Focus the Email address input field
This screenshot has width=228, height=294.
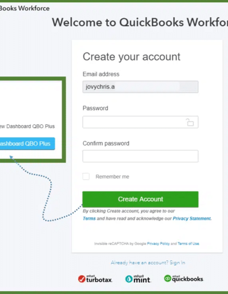pos(140,87)
